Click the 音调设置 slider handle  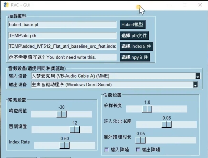(x=75, y=130)
